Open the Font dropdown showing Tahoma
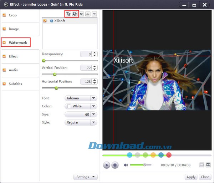 click(81, 98)
